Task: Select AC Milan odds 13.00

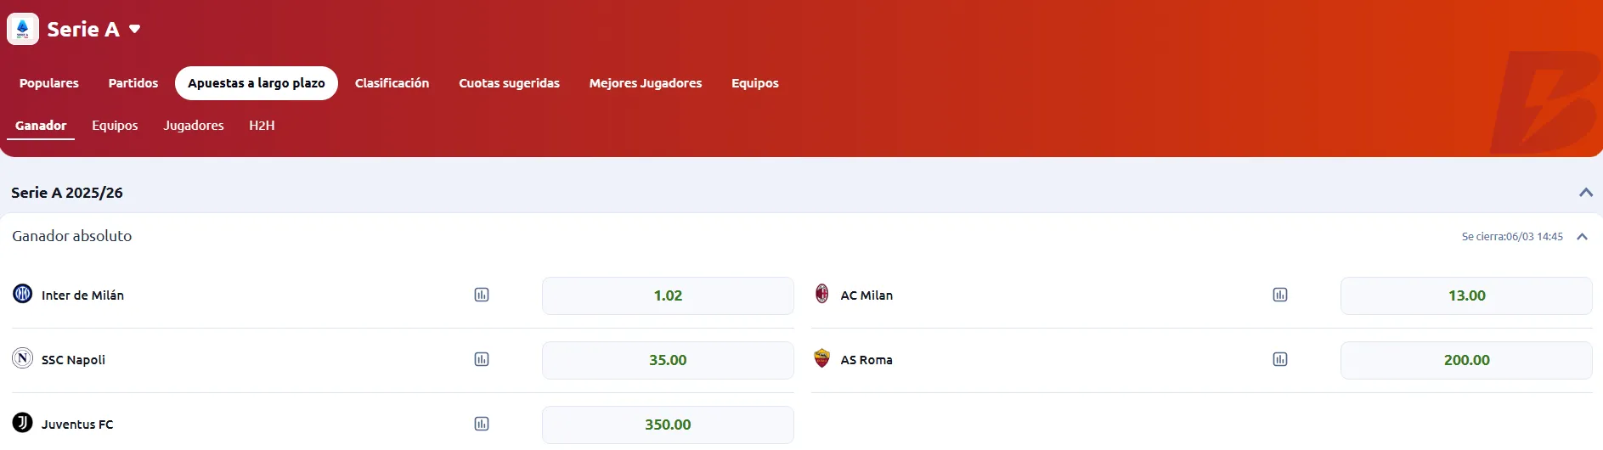Action: pyautogui.click(x=1466, y=295)
